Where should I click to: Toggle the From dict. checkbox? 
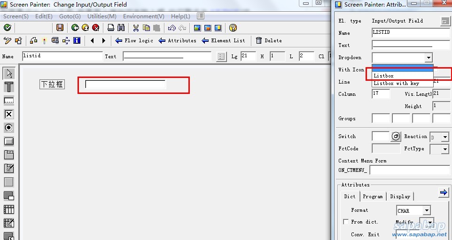click(346, 222)
